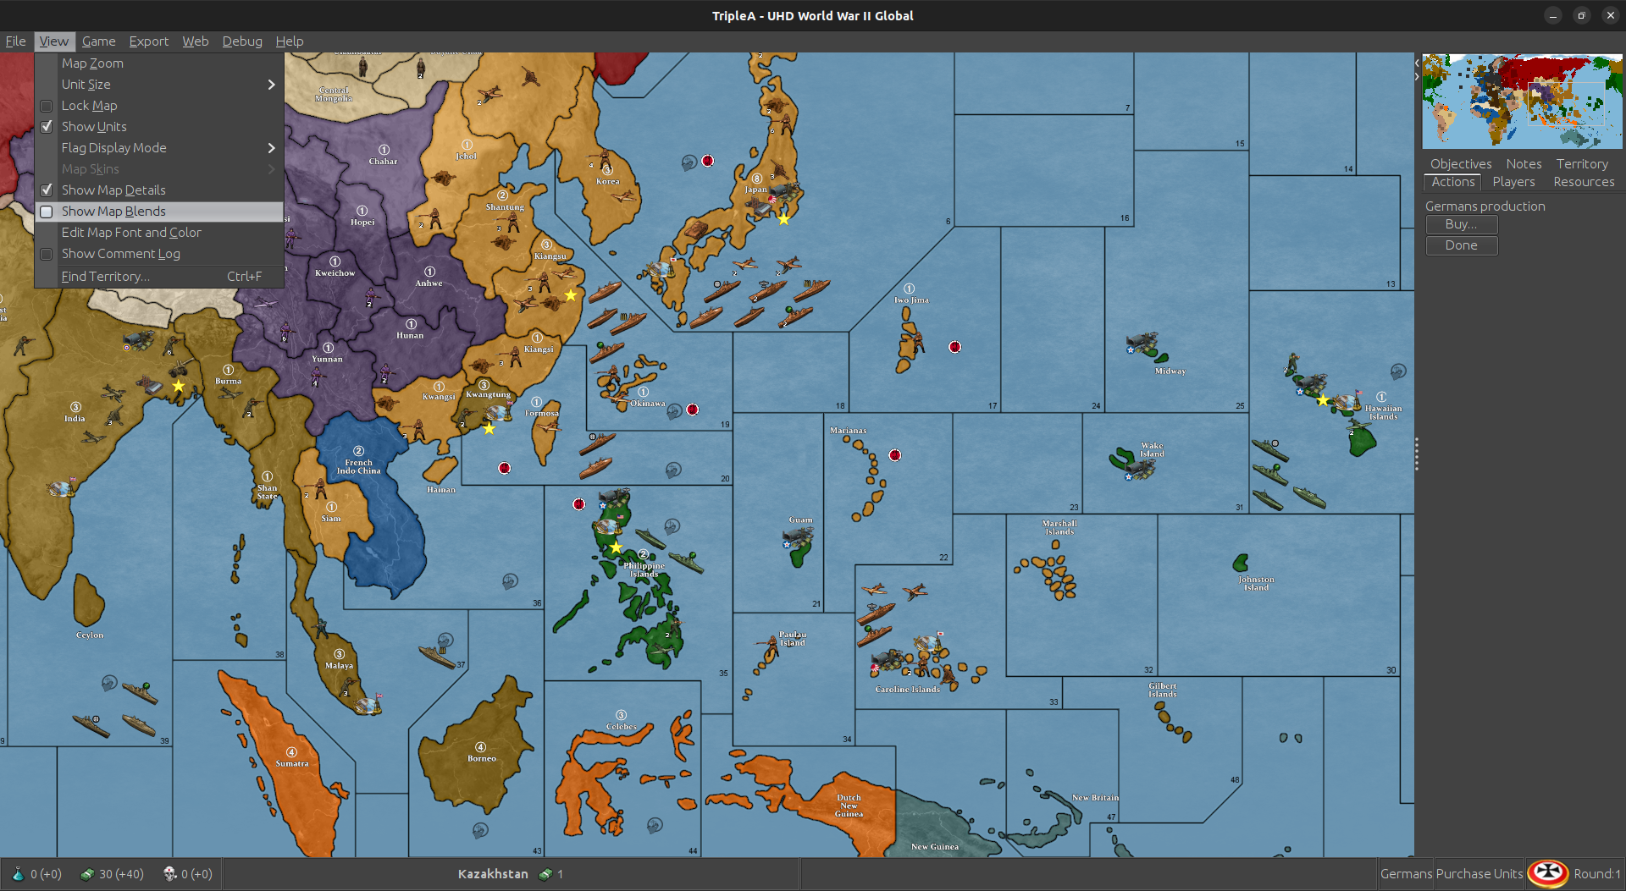Click the Ceylon island territory

[89, 602]
